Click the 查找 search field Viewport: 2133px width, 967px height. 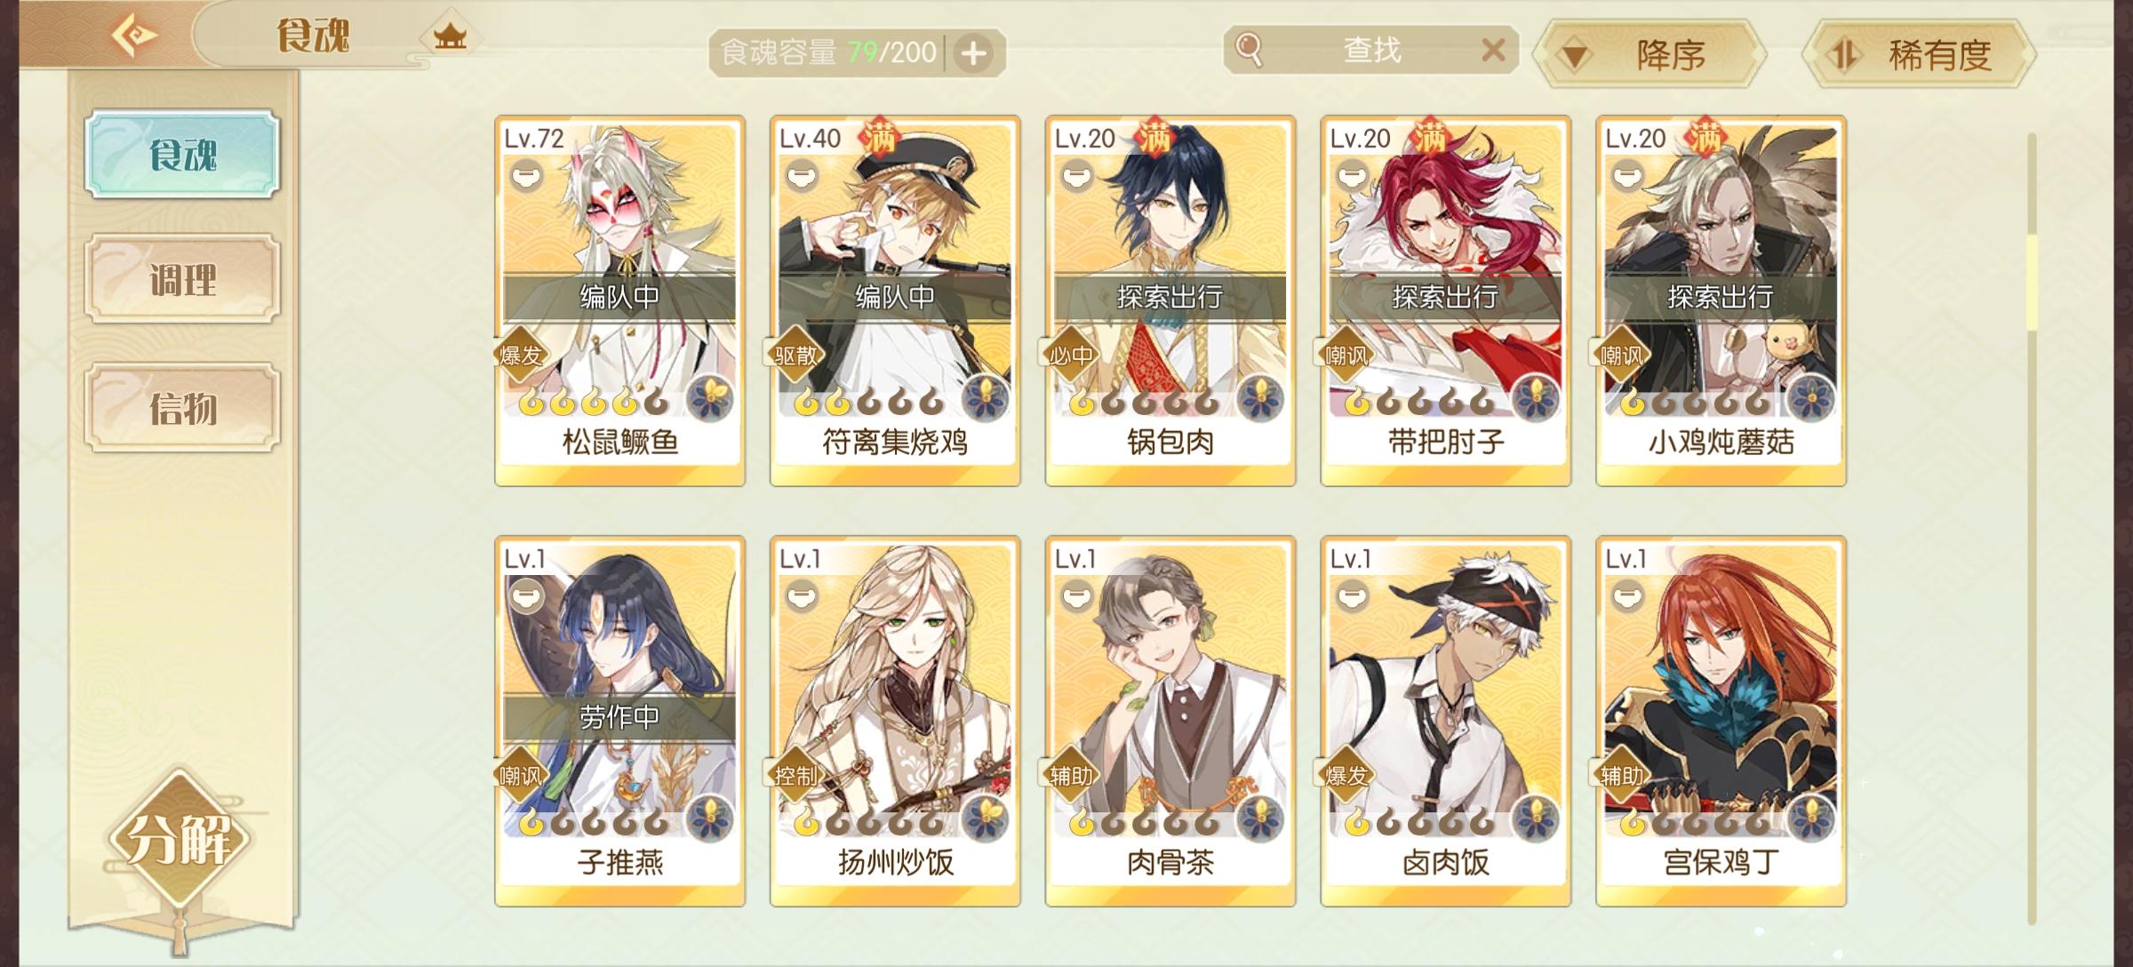pos(1370,50)
